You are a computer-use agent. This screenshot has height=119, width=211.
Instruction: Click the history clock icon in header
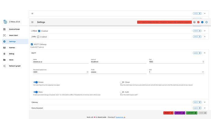tap(206, 22)
